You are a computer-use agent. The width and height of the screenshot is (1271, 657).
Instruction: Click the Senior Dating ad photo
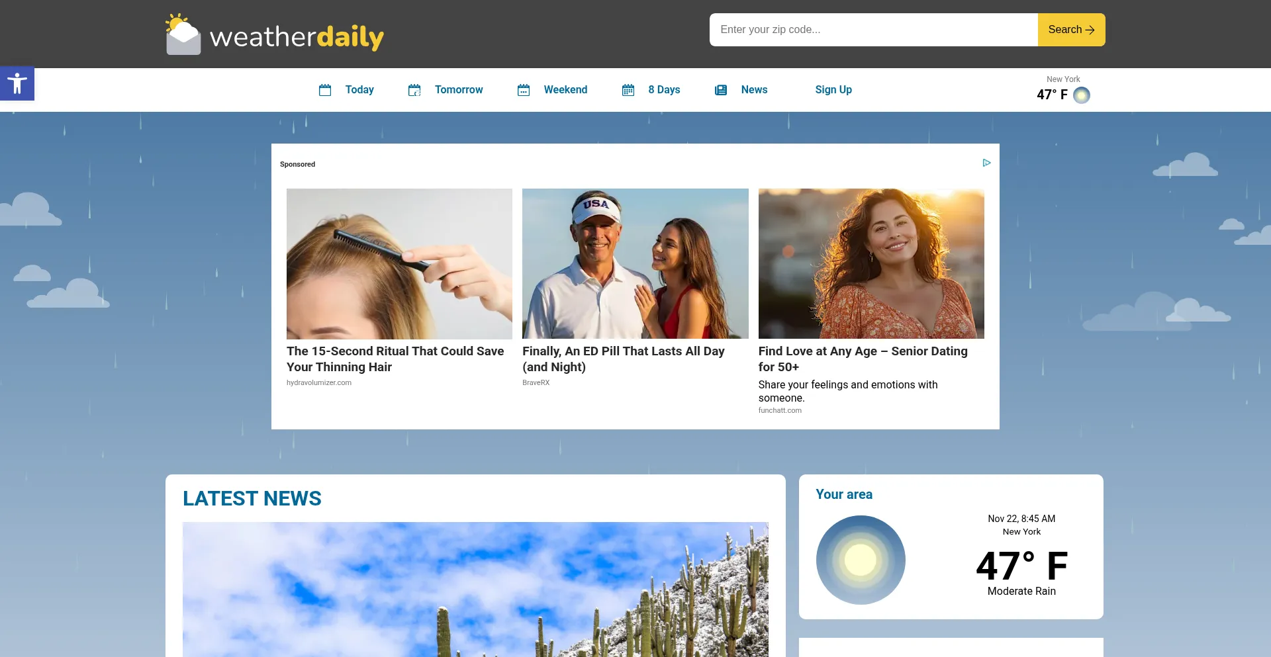coord(871,263)
